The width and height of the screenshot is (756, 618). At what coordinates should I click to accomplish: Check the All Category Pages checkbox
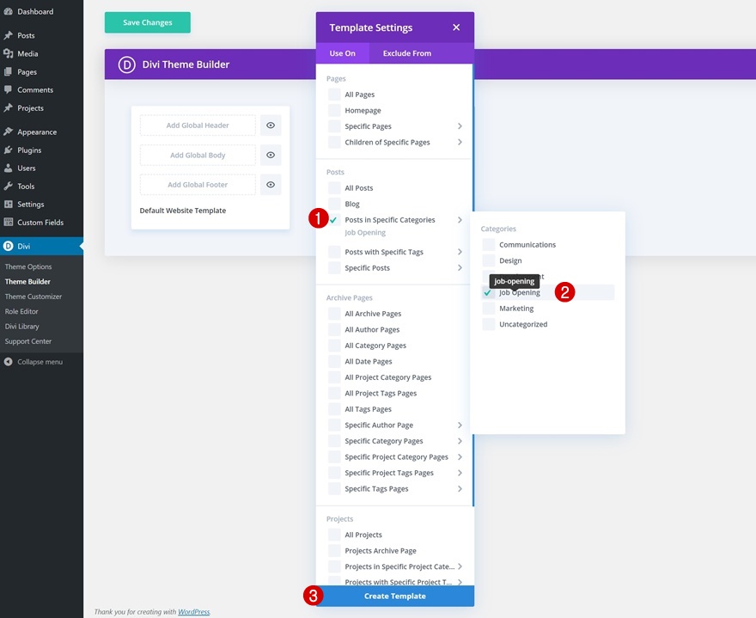coord(334,346)
